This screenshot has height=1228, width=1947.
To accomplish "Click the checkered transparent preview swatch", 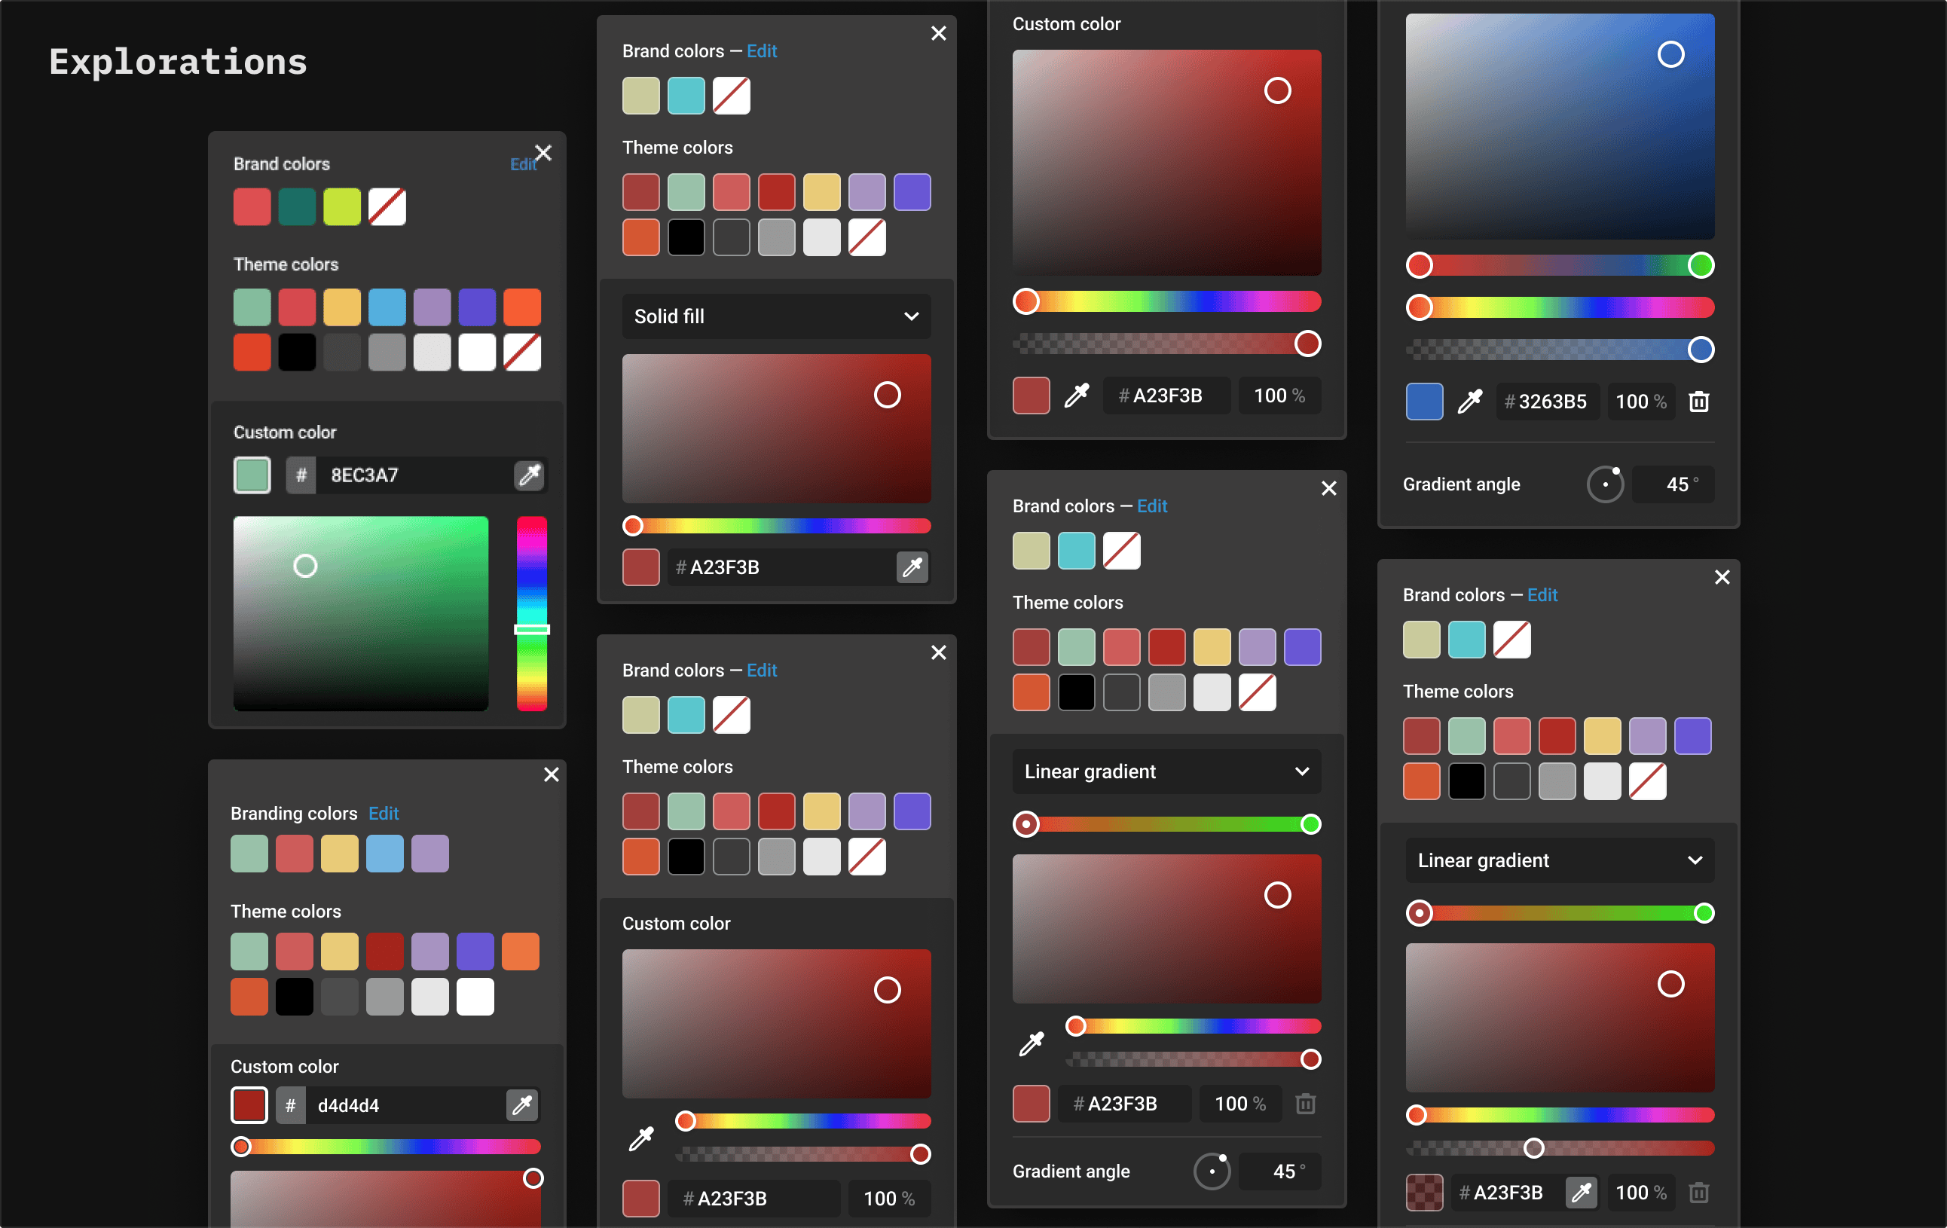I will tap(1424, 1192).
